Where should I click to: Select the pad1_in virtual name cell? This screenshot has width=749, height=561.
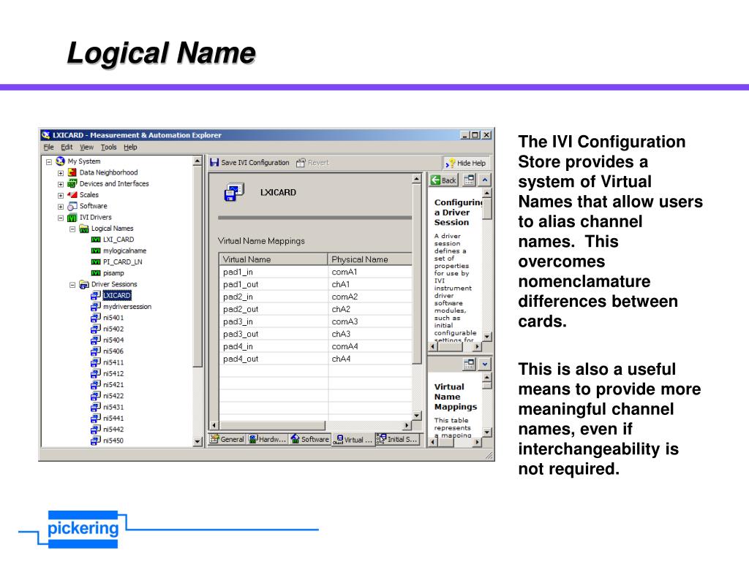274,272
